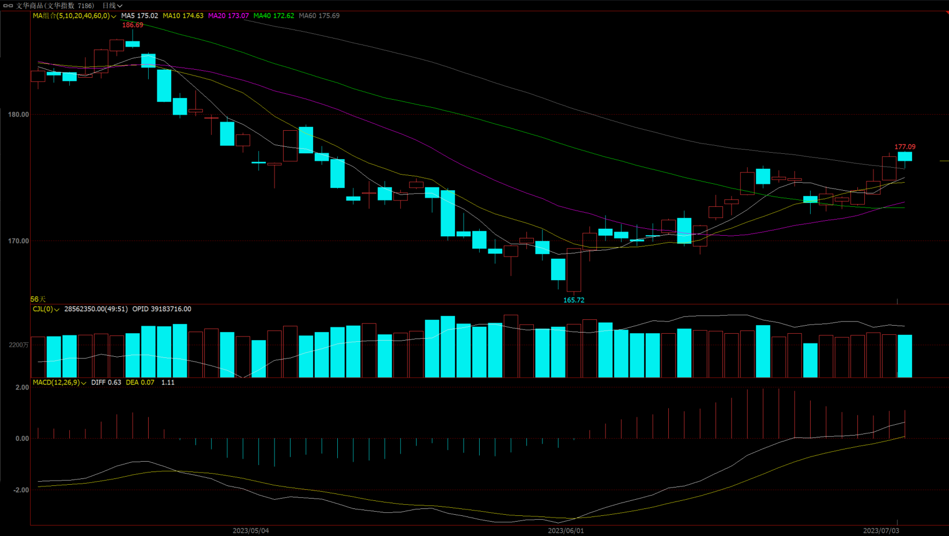Open the 日线 period dropdown

(x=112, y=6)
